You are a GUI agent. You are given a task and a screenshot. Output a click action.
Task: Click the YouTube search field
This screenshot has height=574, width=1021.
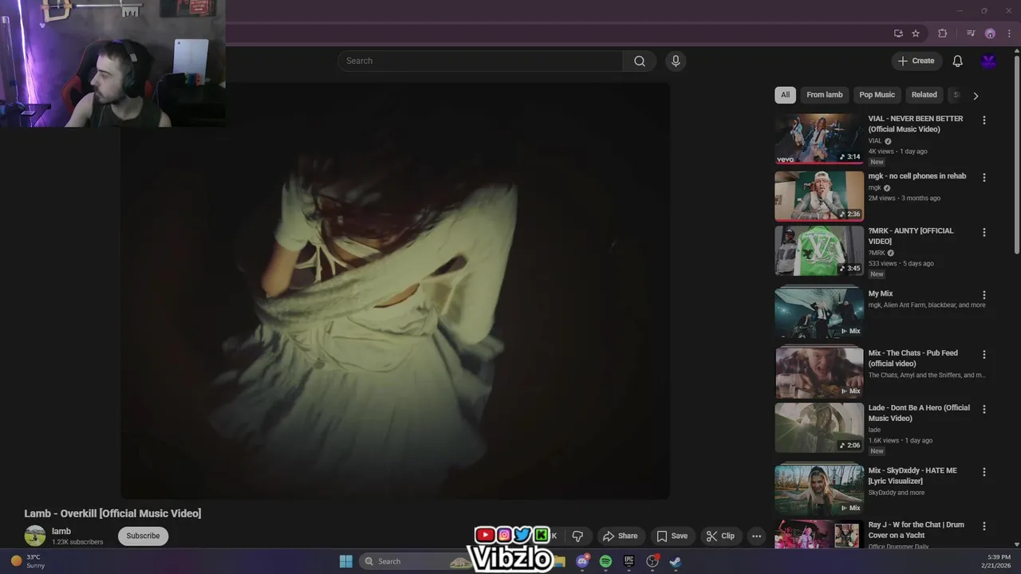[x=480, y=61]
